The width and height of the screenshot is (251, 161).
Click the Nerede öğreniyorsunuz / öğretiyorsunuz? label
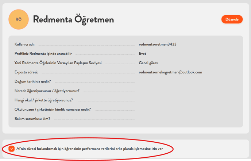click(47, 91)
